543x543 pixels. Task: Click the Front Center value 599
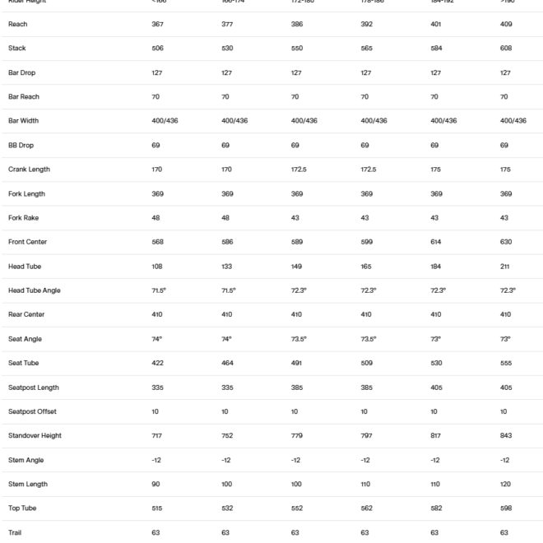coord(367,242)
